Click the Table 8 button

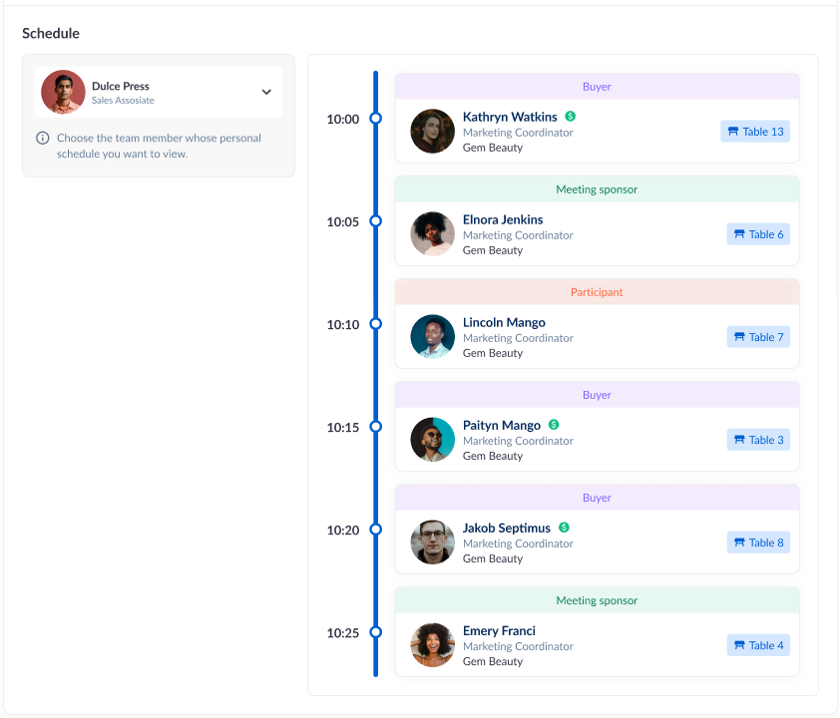(758, 542)
